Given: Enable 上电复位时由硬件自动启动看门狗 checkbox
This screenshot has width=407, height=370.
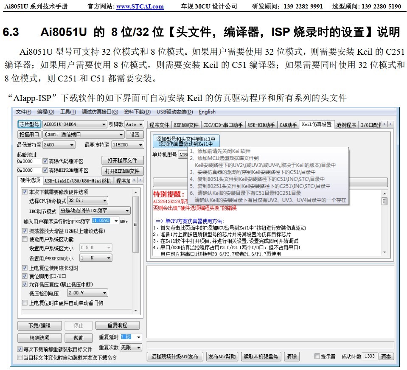Looking at the screenshot, I should 25,303.
